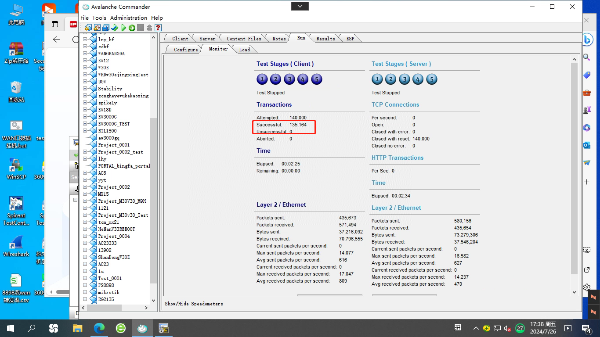Open the Tools menu
Viewport: 600px width, 337px height.
[x=99, y=18]
